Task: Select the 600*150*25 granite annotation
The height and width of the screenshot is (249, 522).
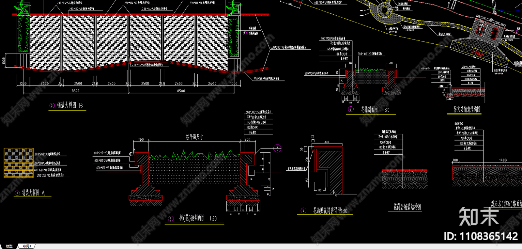Action: click(110, 168)
